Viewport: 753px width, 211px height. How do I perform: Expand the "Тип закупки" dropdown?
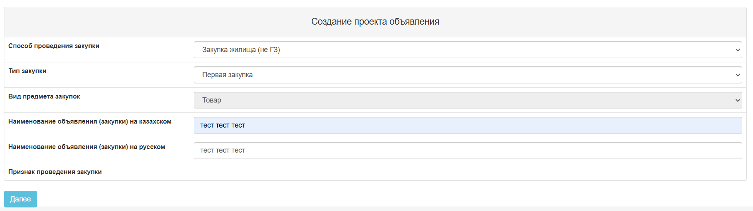[467, 75]
